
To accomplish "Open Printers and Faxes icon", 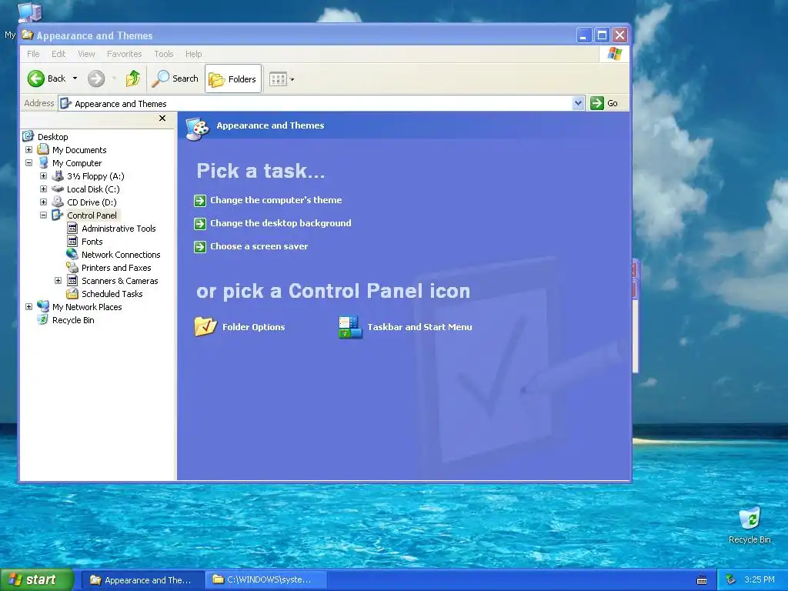I will click(72, 267).
